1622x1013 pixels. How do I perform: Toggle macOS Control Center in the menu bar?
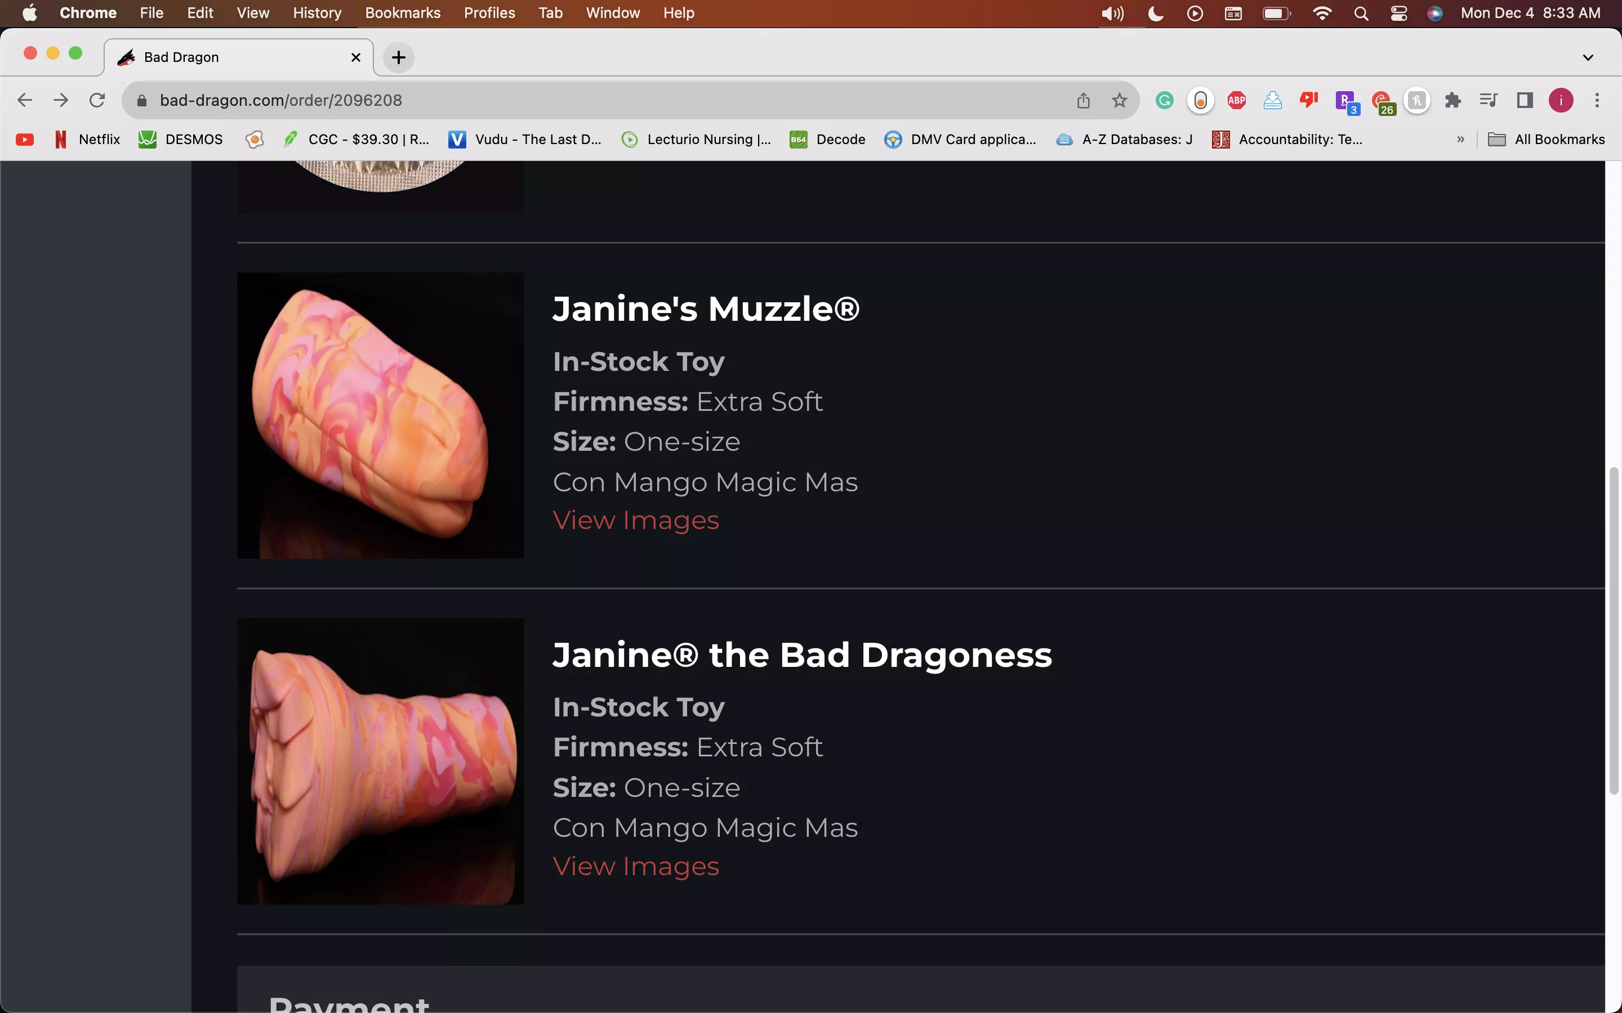click(1399, 14)
